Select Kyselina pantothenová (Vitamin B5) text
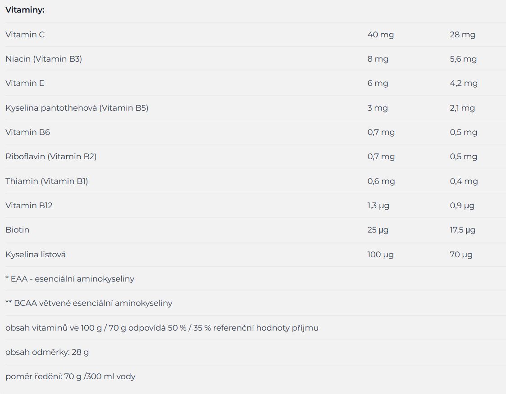The image size is (506, 394). pos(77,108)
